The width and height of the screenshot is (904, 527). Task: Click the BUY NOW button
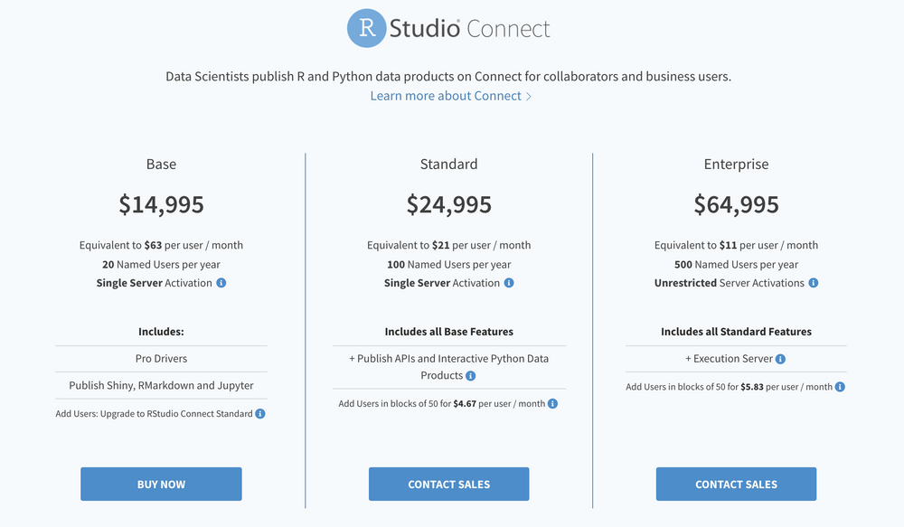click(161, 484)
